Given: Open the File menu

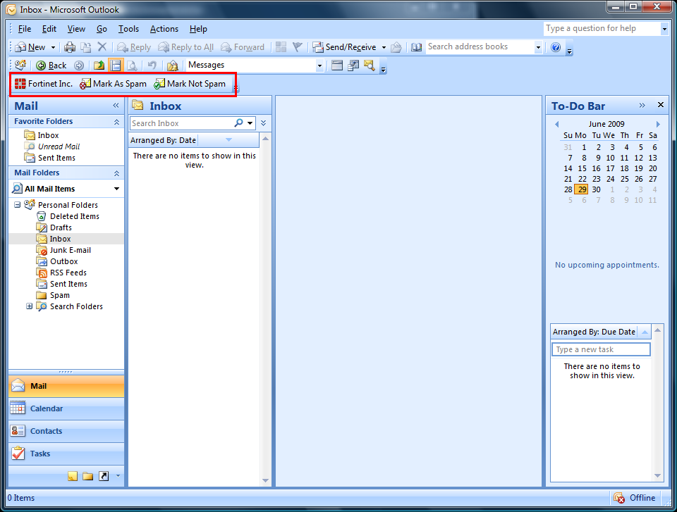Looking at the screenshot, I should 24,29.
